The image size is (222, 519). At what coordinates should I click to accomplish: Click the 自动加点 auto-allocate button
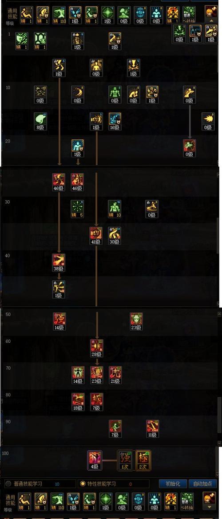[202, 483]
